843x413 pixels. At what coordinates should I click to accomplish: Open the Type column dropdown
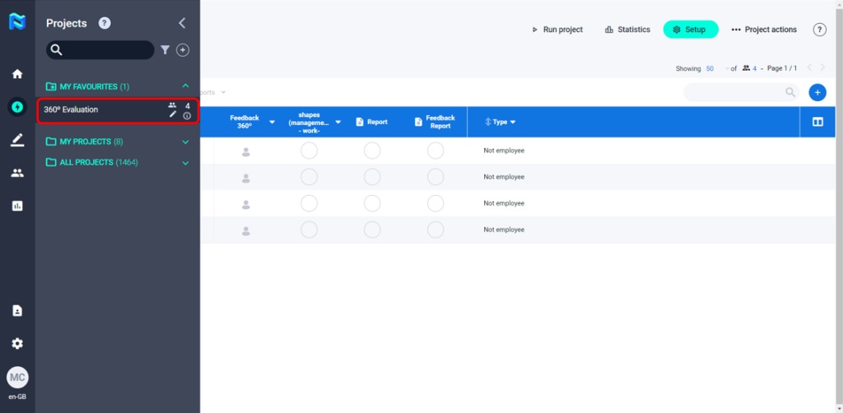[513, 122]
